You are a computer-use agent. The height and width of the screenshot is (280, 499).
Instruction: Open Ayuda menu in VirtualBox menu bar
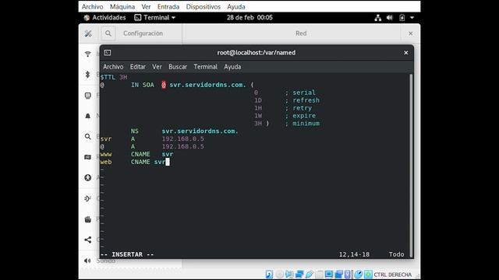pyautogui.click(x=235, y=7)
